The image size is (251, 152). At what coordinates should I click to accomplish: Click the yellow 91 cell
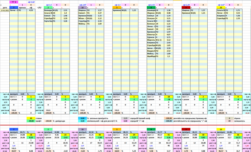169,135
